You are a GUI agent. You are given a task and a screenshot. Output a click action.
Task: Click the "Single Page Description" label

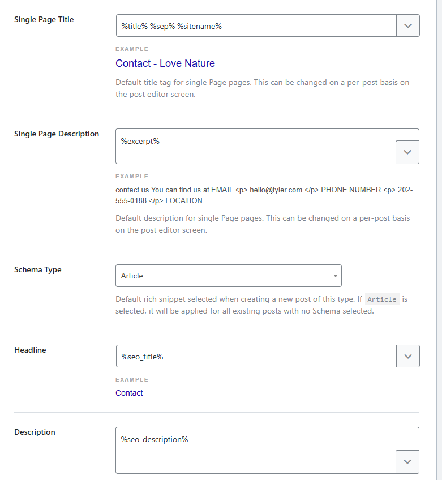(x=57, y=134)
